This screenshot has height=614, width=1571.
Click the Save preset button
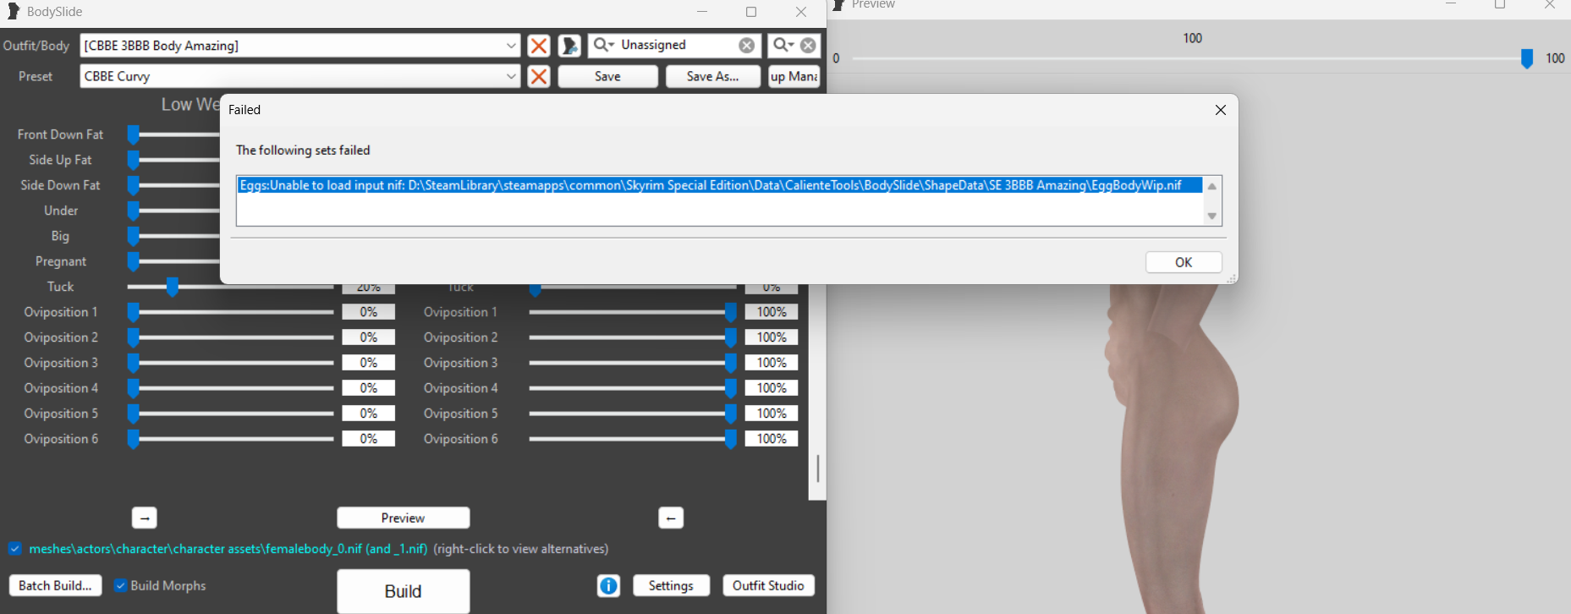click(607, 76)
